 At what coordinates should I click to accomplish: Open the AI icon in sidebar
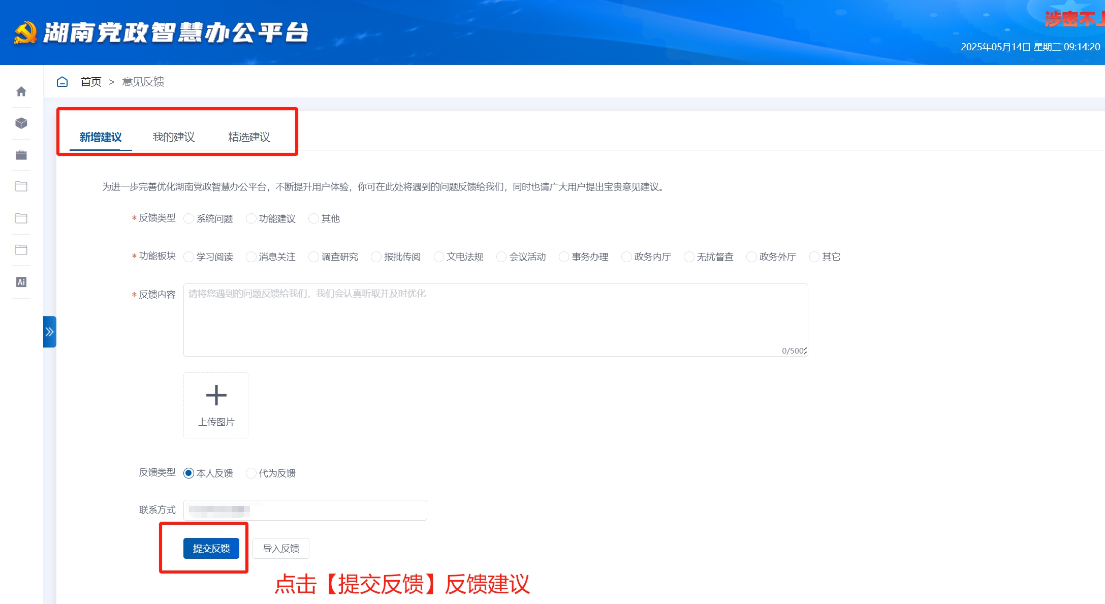[21, 282]
